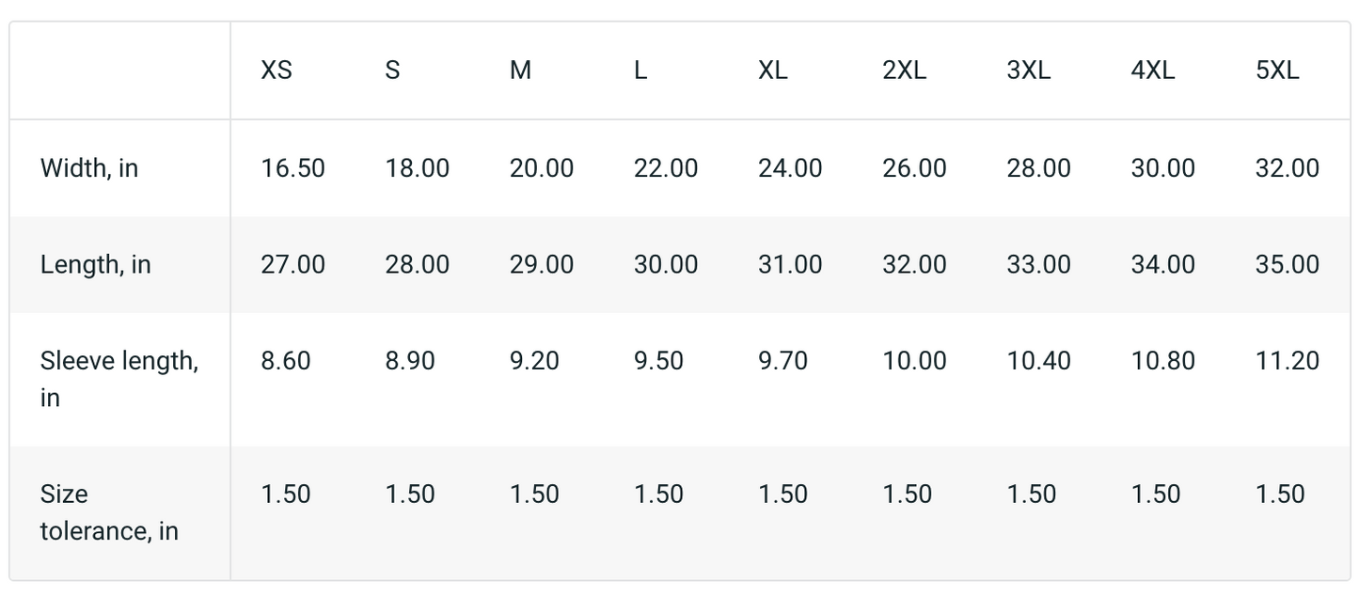Click the 35.00 length value for 5XL

click(x=1287, y=264)
